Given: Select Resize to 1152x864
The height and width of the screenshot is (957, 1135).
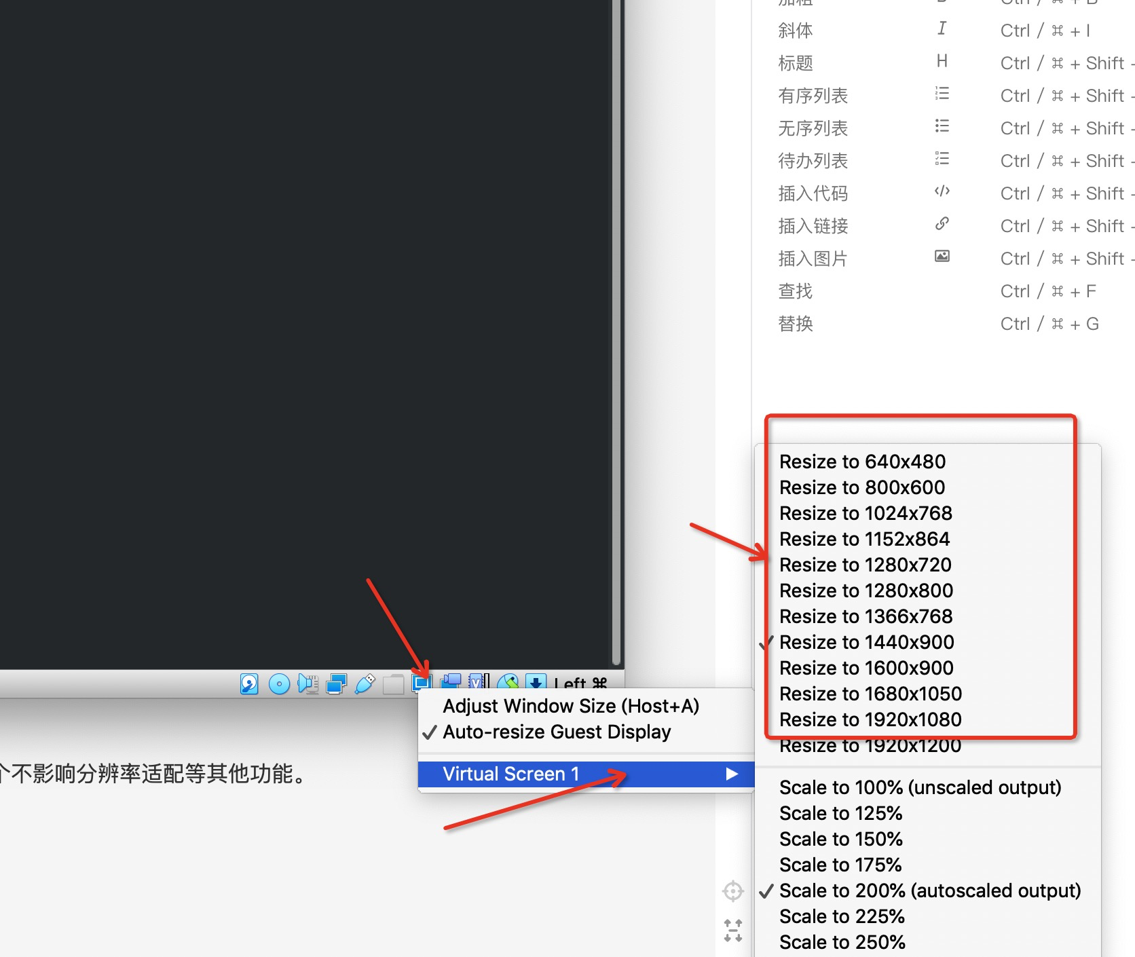Looking at the screenshot, I should [927, 539].
